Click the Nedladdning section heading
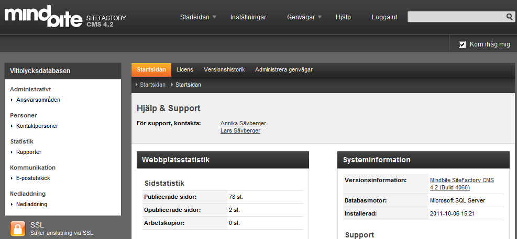This screenshot has height=239, width=517. tap(28, 194)
